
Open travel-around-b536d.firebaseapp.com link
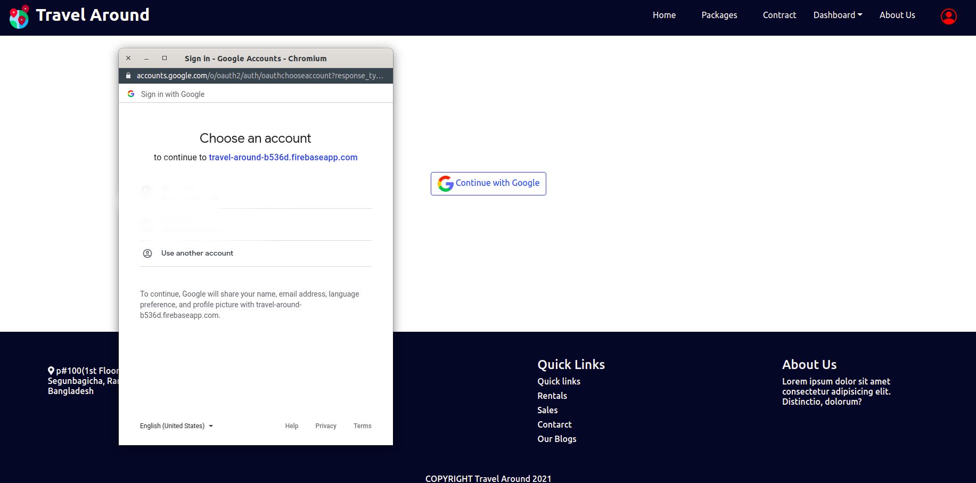[283, 157]
